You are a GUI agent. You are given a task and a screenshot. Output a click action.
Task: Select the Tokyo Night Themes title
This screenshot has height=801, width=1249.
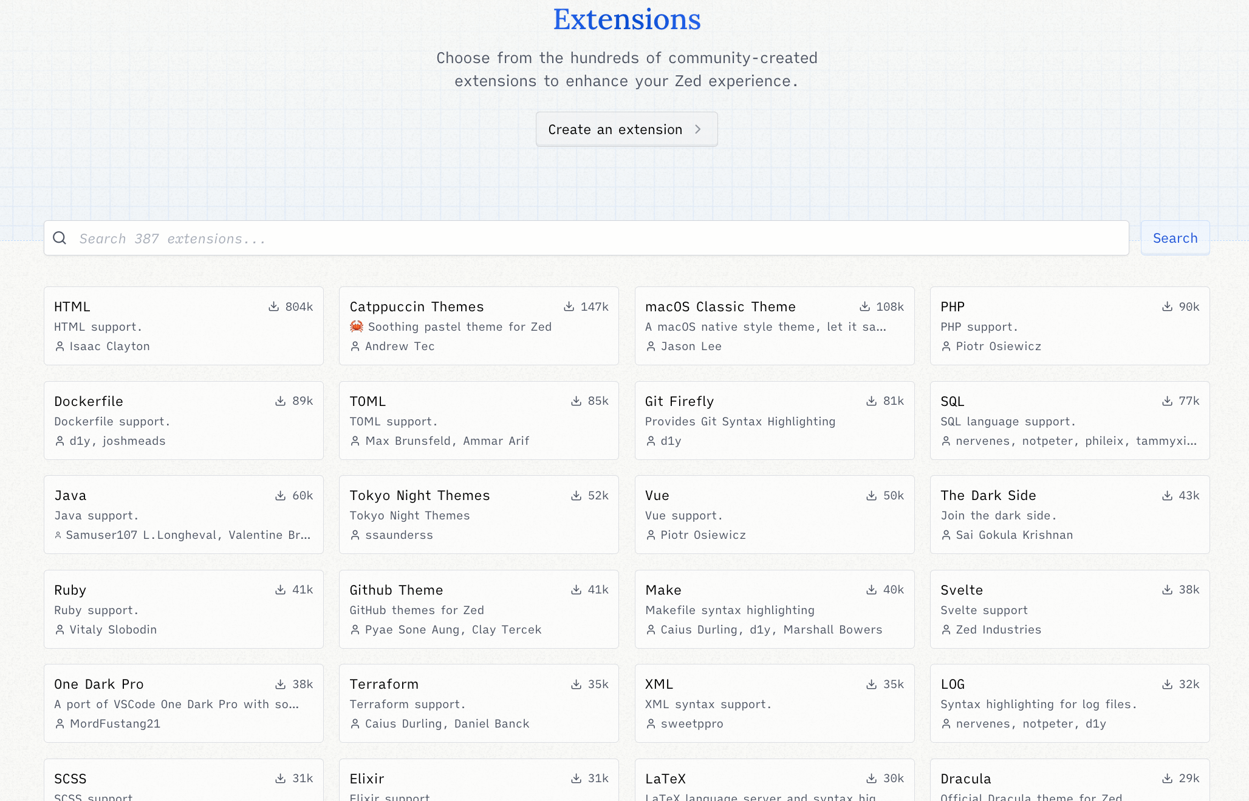coord(420,496)
